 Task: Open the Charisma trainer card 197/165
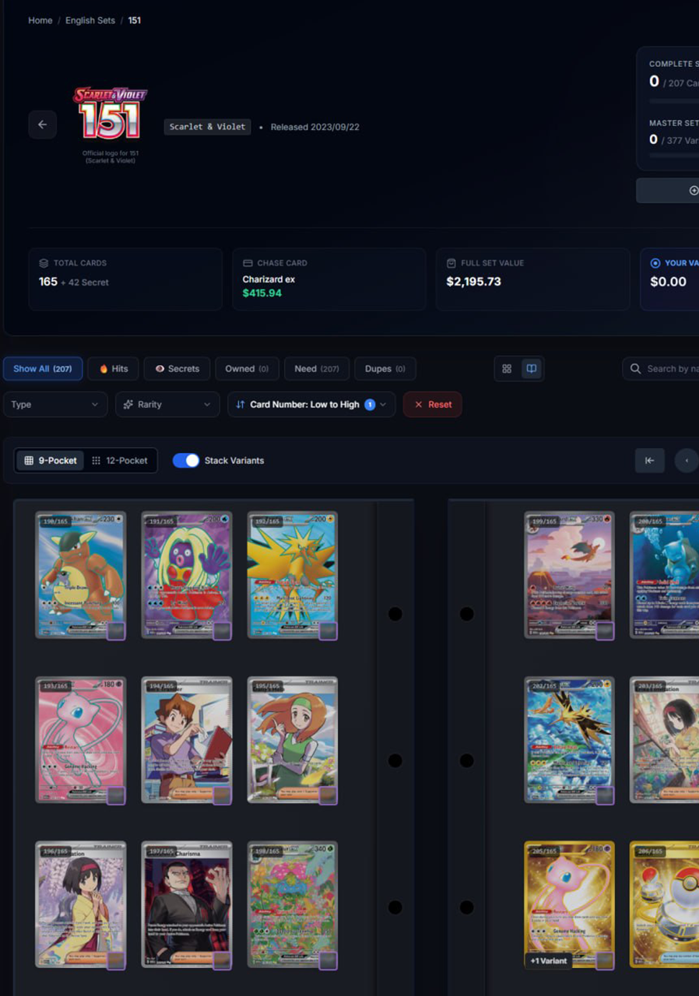[187, 905]
